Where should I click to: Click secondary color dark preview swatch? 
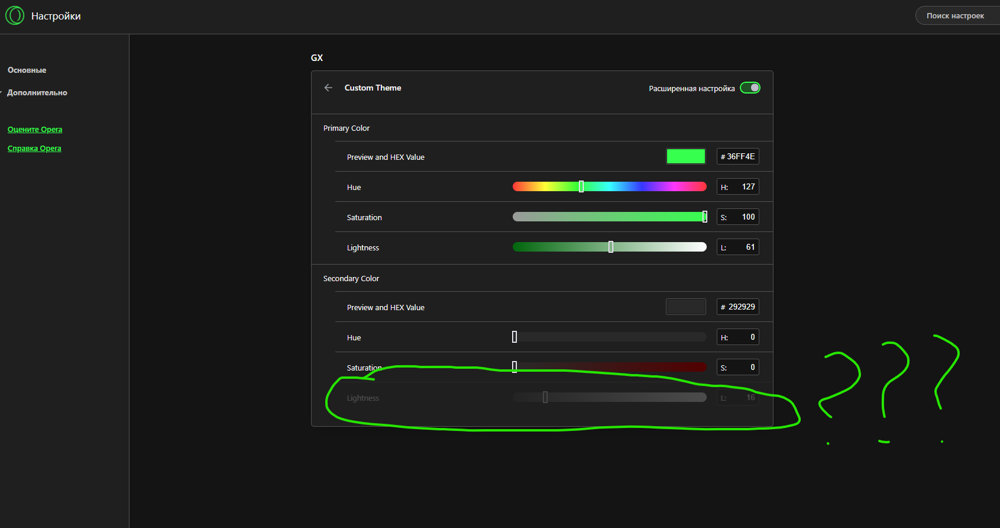click(x=686, y=307)
